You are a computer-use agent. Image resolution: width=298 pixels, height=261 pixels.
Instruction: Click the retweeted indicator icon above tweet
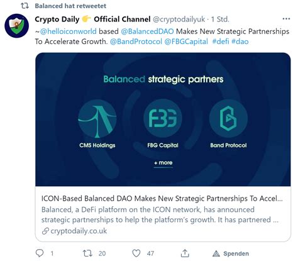[x=25, y=6]
